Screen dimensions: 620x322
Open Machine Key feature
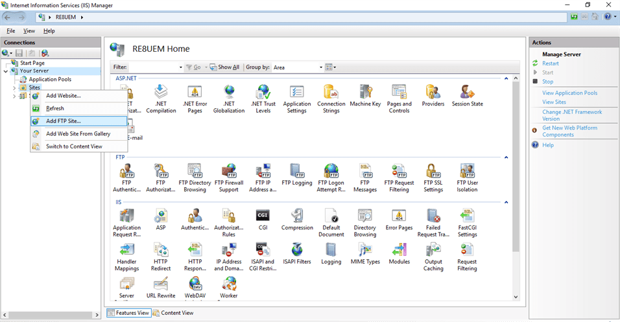pyautogui.click(x=365, y=96)
